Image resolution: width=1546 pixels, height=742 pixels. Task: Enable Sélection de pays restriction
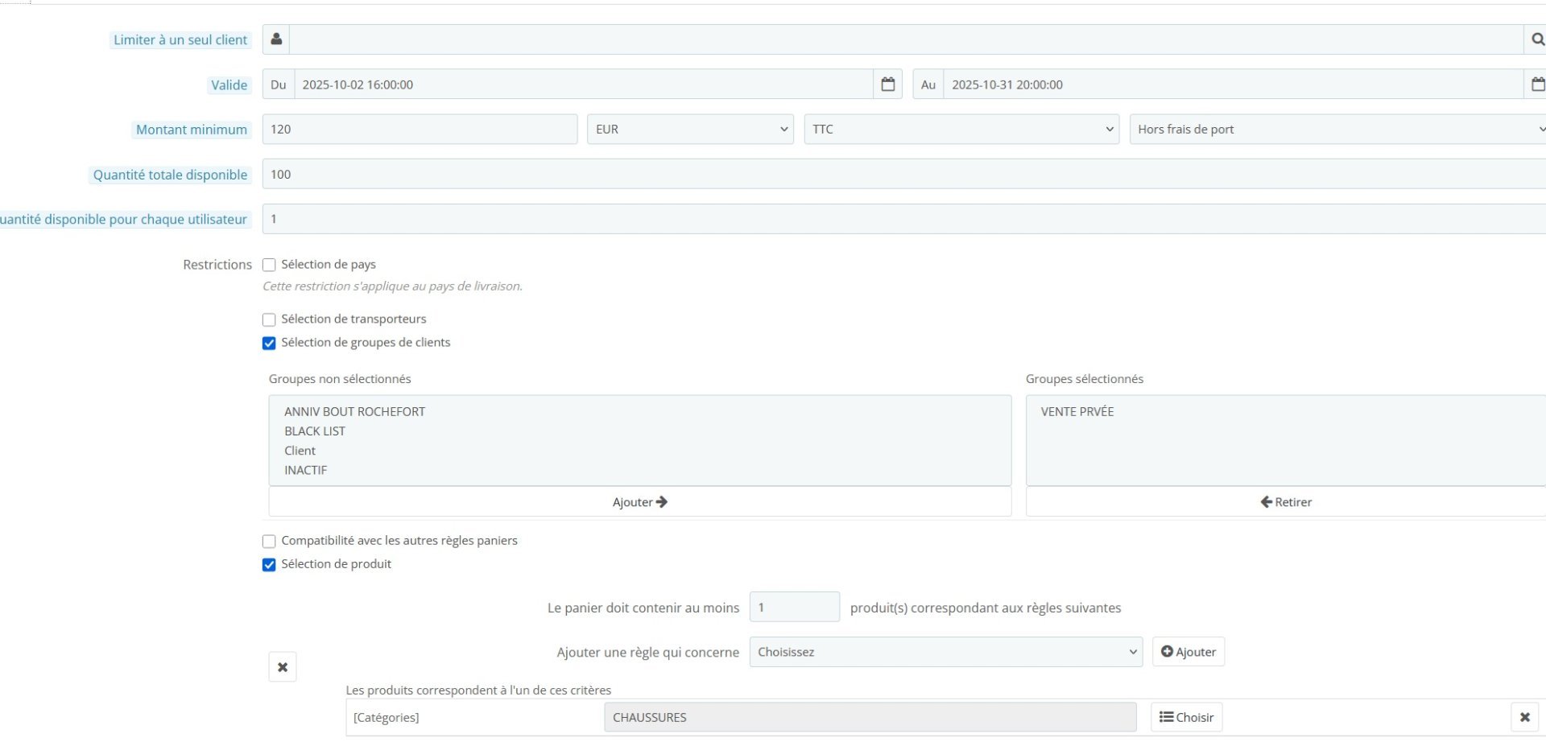pos(269,265)
